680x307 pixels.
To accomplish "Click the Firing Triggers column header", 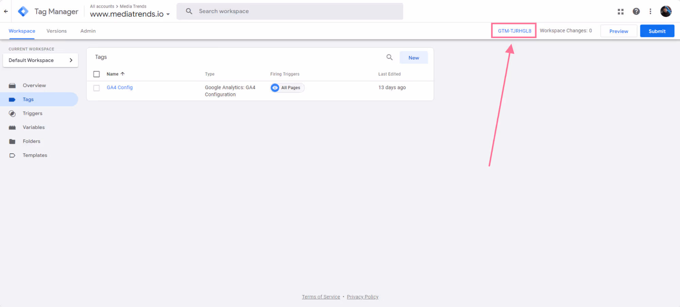I will pos(285,74).
